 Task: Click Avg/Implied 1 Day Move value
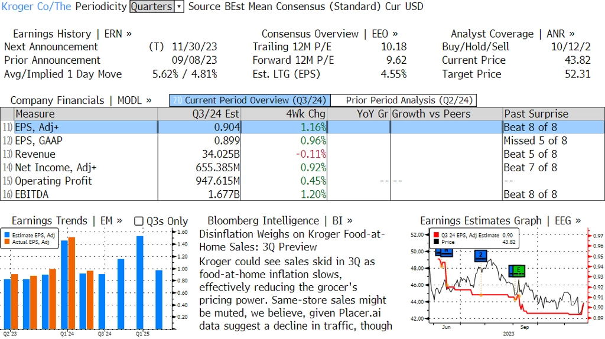point(185,74)
